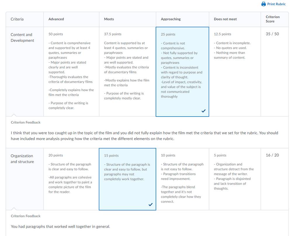Open the Print Rubric link

click(273, 4)
